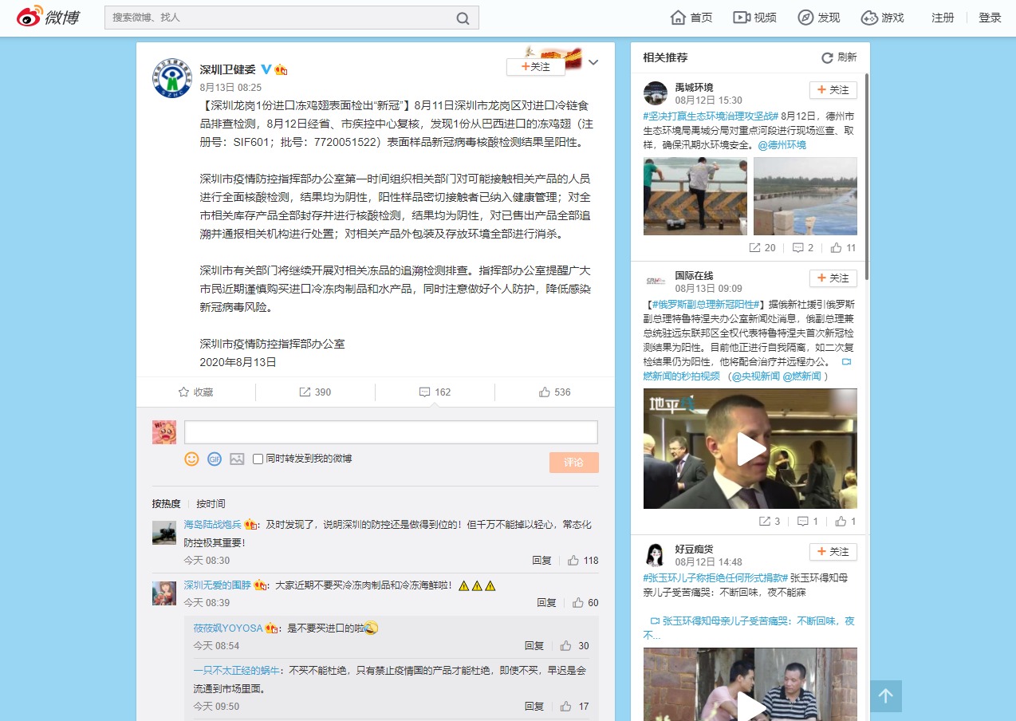
Task: Expand the post options chevron
Action: point(593,61)
